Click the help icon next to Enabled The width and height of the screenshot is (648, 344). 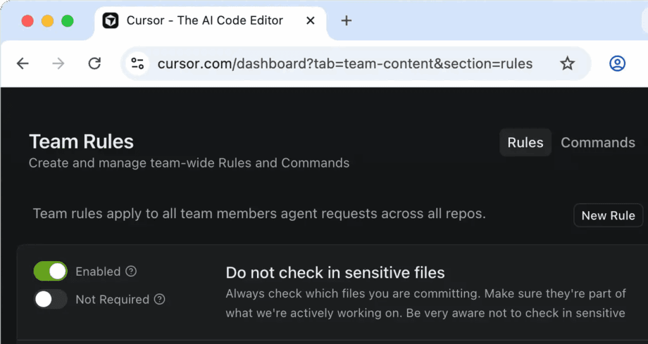pos(131,271)
